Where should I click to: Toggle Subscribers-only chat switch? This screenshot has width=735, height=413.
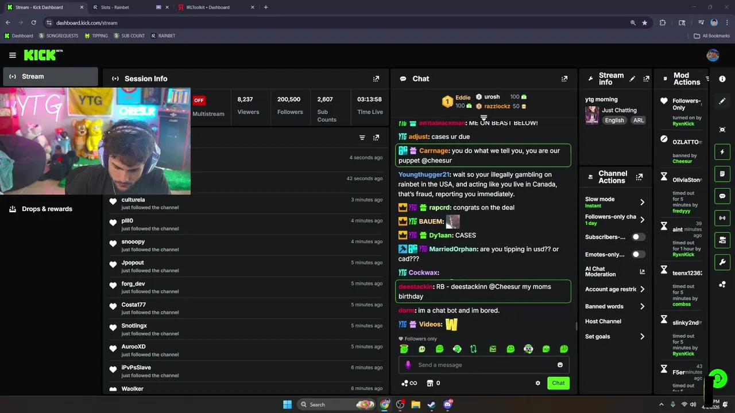(x=639, y=237)
